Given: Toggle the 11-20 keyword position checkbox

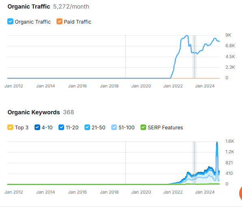Looking at the screenshot, I should coord(61,127).
